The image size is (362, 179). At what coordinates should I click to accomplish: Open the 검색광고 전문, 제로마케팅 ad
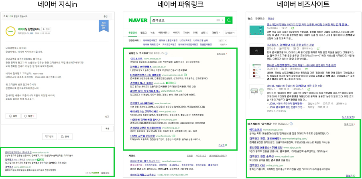coord(265,139)
